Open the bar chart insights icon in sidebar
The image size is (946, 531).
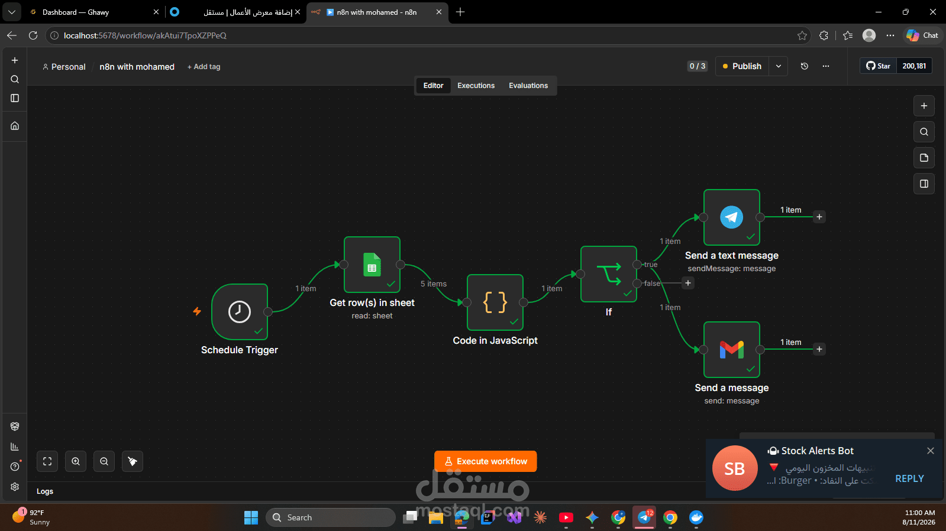click(x=15, y=447)
